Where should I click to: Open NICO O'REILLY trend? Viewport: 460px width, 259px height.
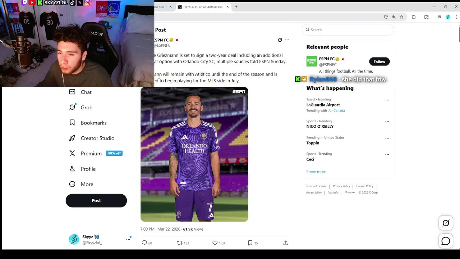320,126
